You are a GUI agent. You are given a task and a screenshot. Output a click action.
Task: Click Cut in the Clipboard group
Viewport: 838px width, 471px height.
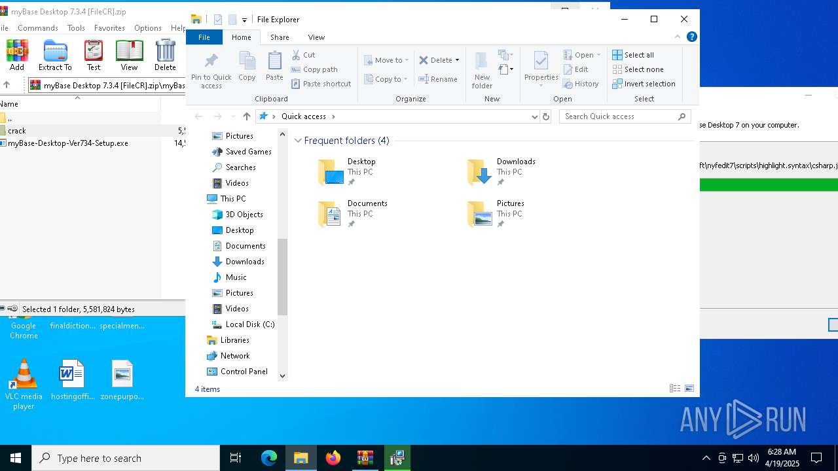click(x=303, y=55)
